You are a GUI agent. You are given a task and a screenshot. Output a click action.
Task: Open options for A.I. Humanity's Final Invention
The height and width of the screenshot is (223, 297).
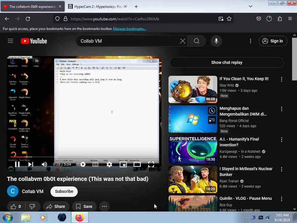[x=282, y=140]
